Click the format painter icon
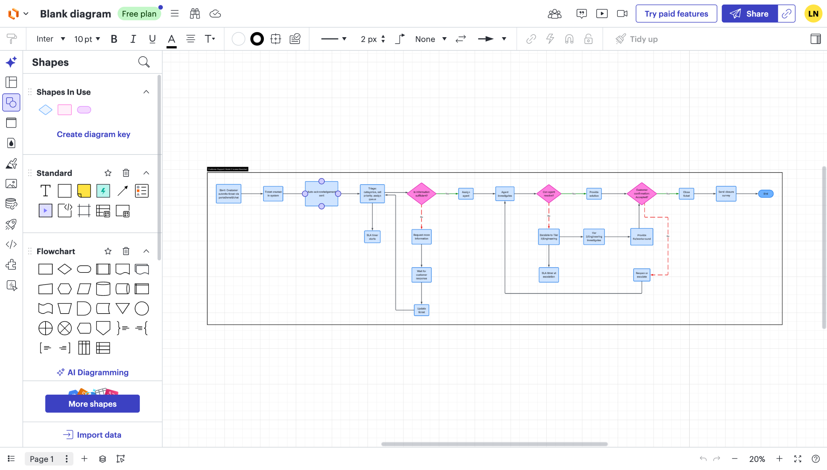The width and height of the screenshot is (827, 470). pyautogui.click(x=12, y=39)
